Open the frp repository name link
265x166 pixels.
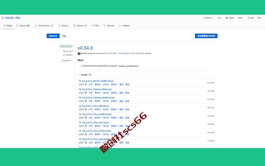[x=18, y=17]
